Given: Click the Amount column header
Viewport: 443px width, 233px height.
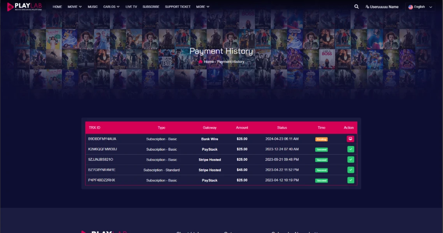Looking at the screenshot, I should 242,128.
